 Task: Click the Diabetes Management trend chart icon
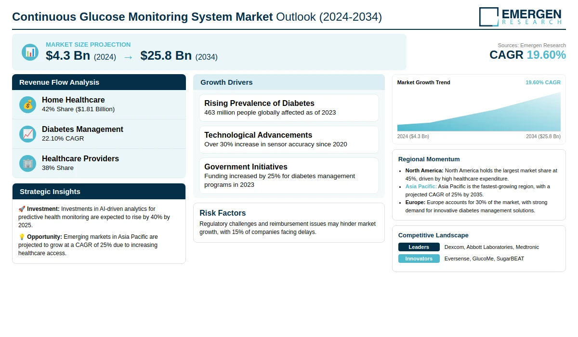[x=28, y=134]
